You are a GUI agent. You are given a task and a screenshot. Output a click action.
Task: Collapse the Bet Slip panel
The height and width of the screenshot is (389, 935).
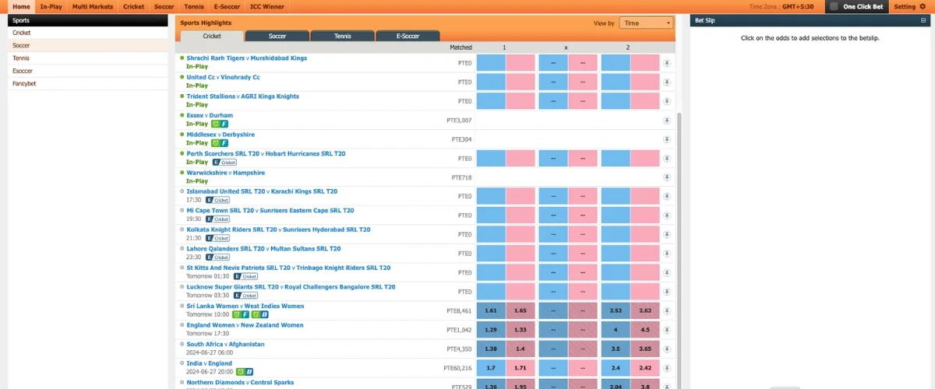pos(923,20)
